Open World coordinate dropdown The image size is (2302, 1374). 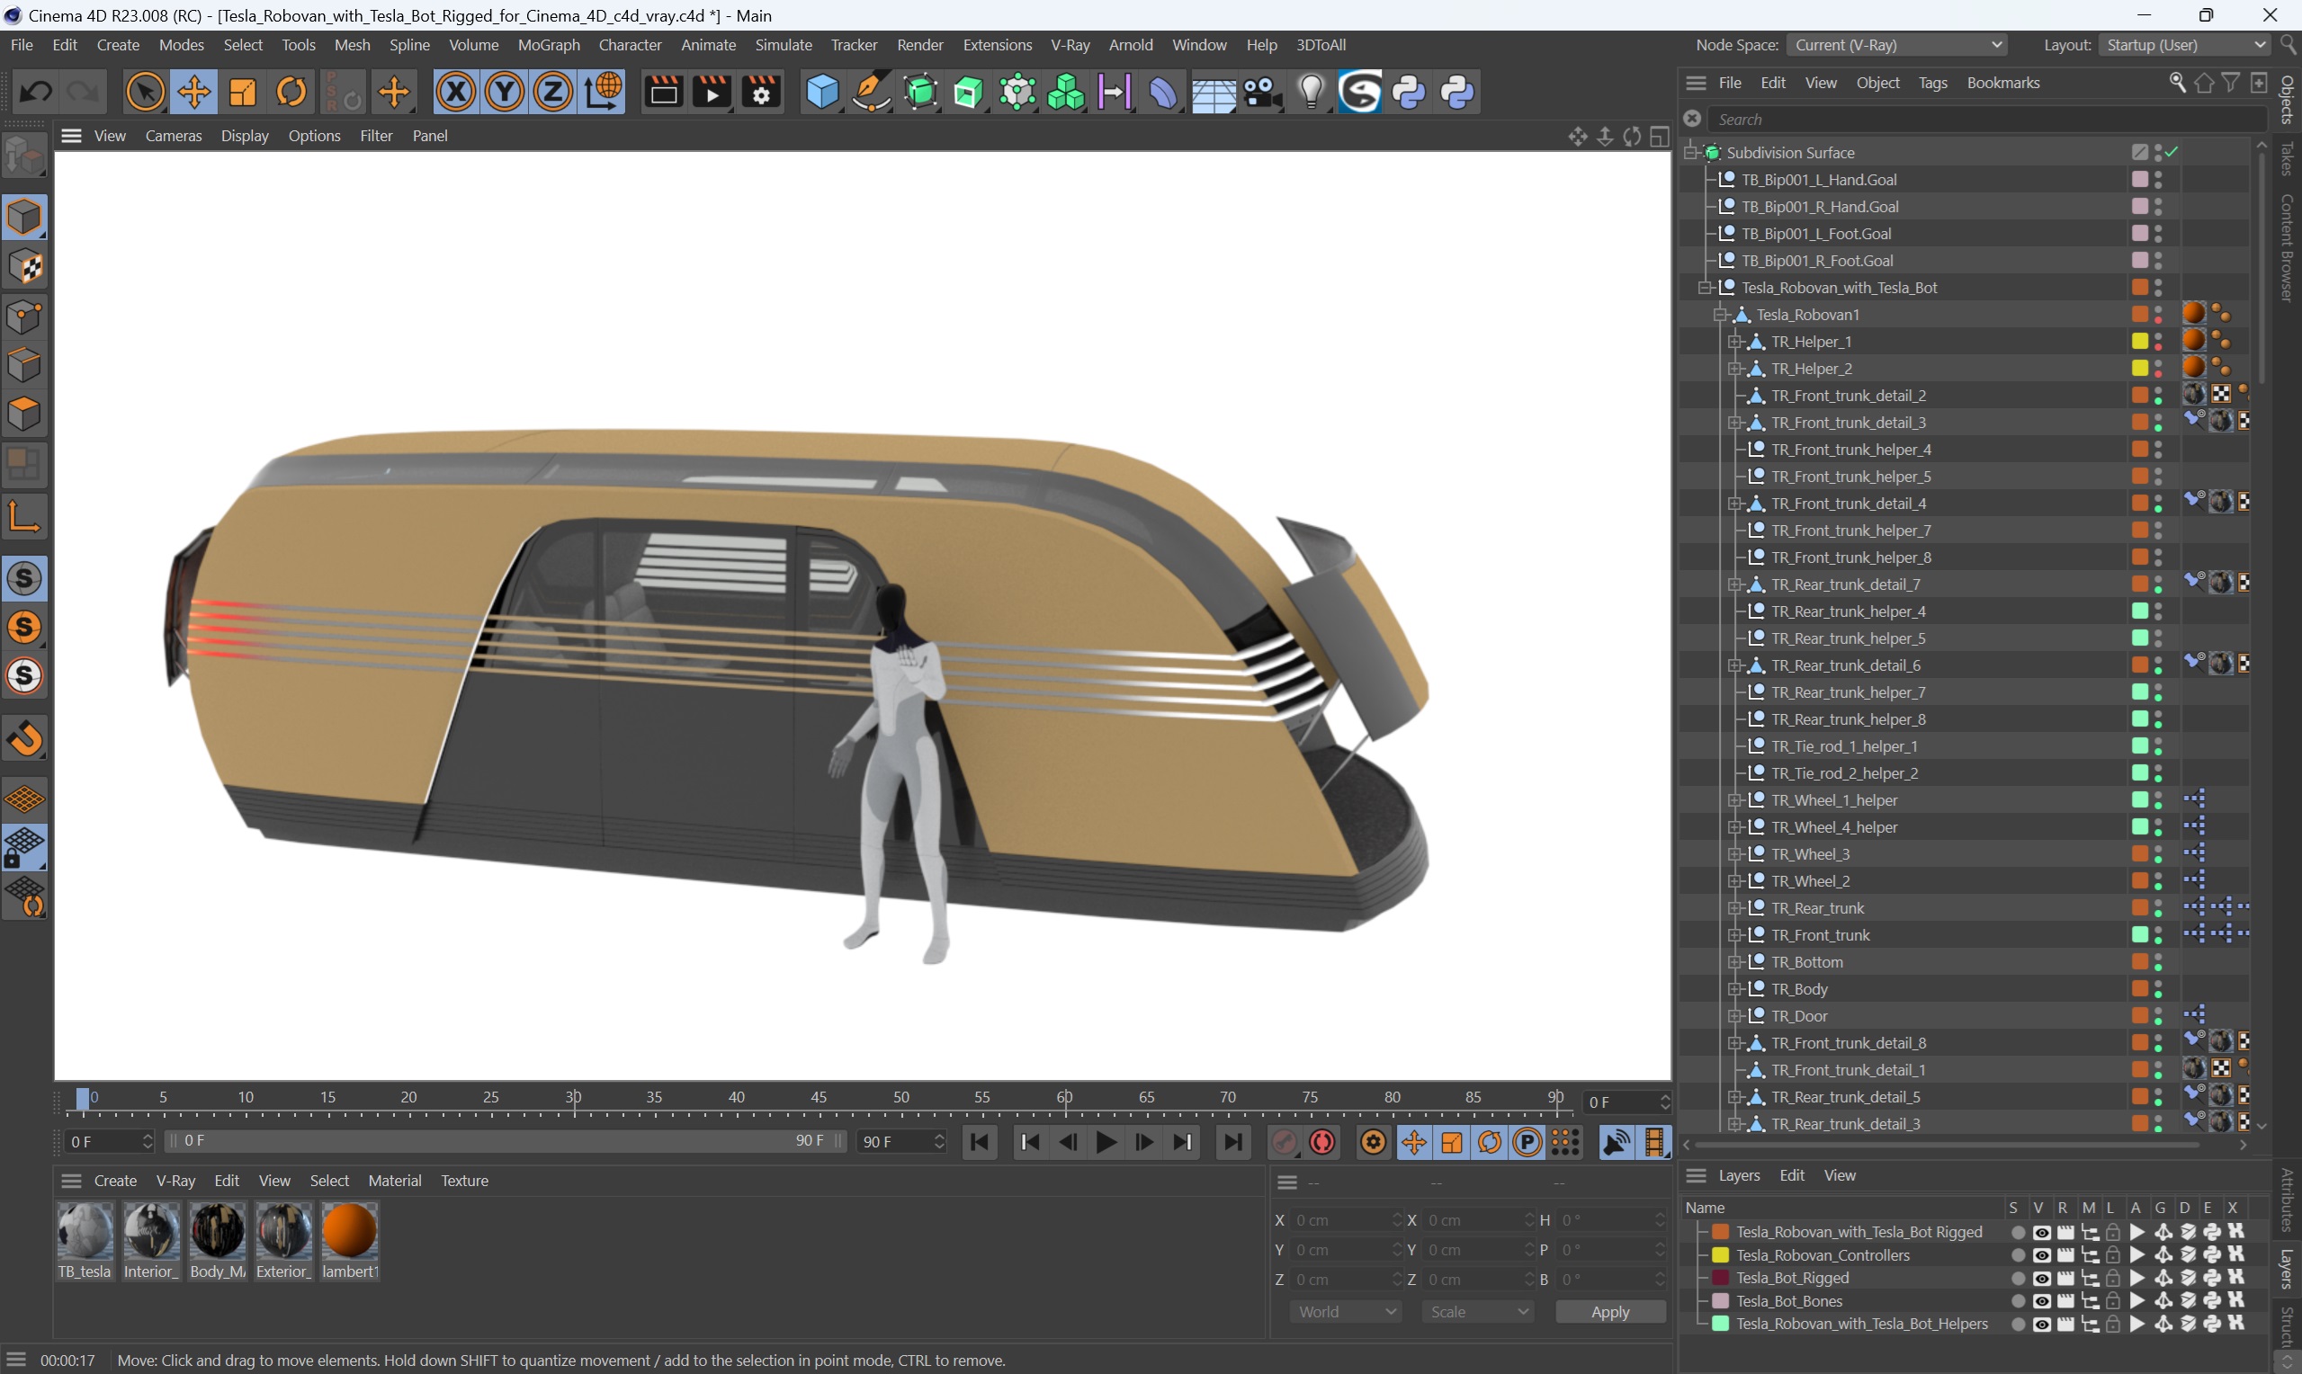click(1346, 1312)
